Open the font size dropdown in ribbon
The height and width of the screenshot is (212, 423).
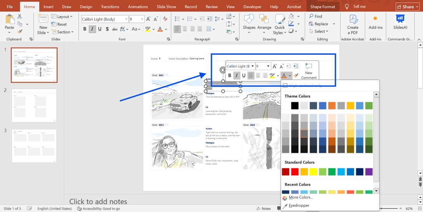click(143, 19)
